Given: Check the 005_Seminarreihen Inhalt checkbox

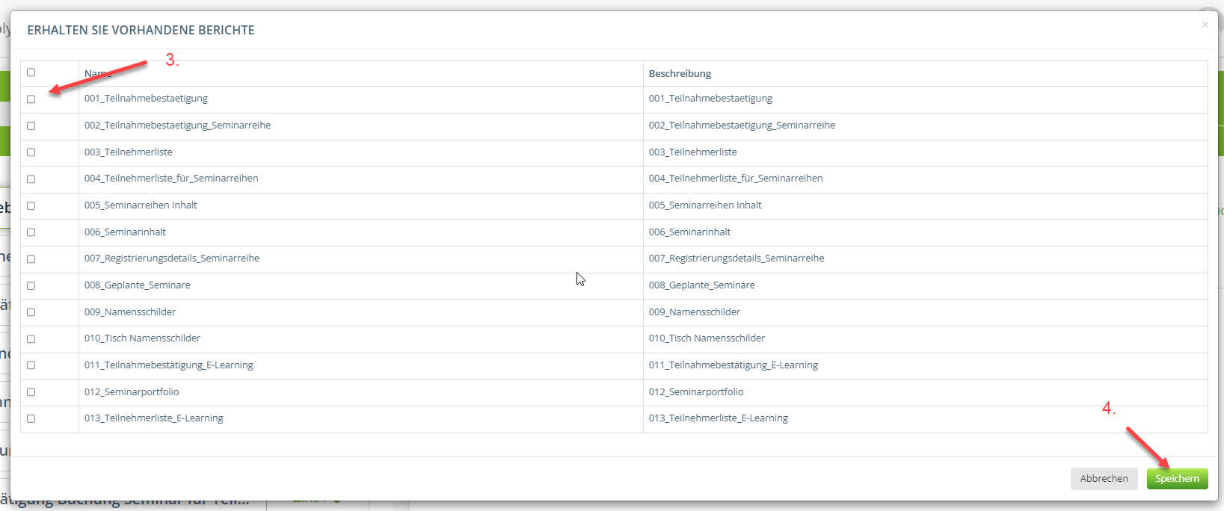Looking at the screenshot, I should tap(31, 206).
